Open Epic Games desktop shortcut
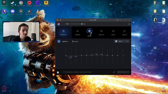Image resolution: width=168 pixels, height=94 pixels. [4, 3]
